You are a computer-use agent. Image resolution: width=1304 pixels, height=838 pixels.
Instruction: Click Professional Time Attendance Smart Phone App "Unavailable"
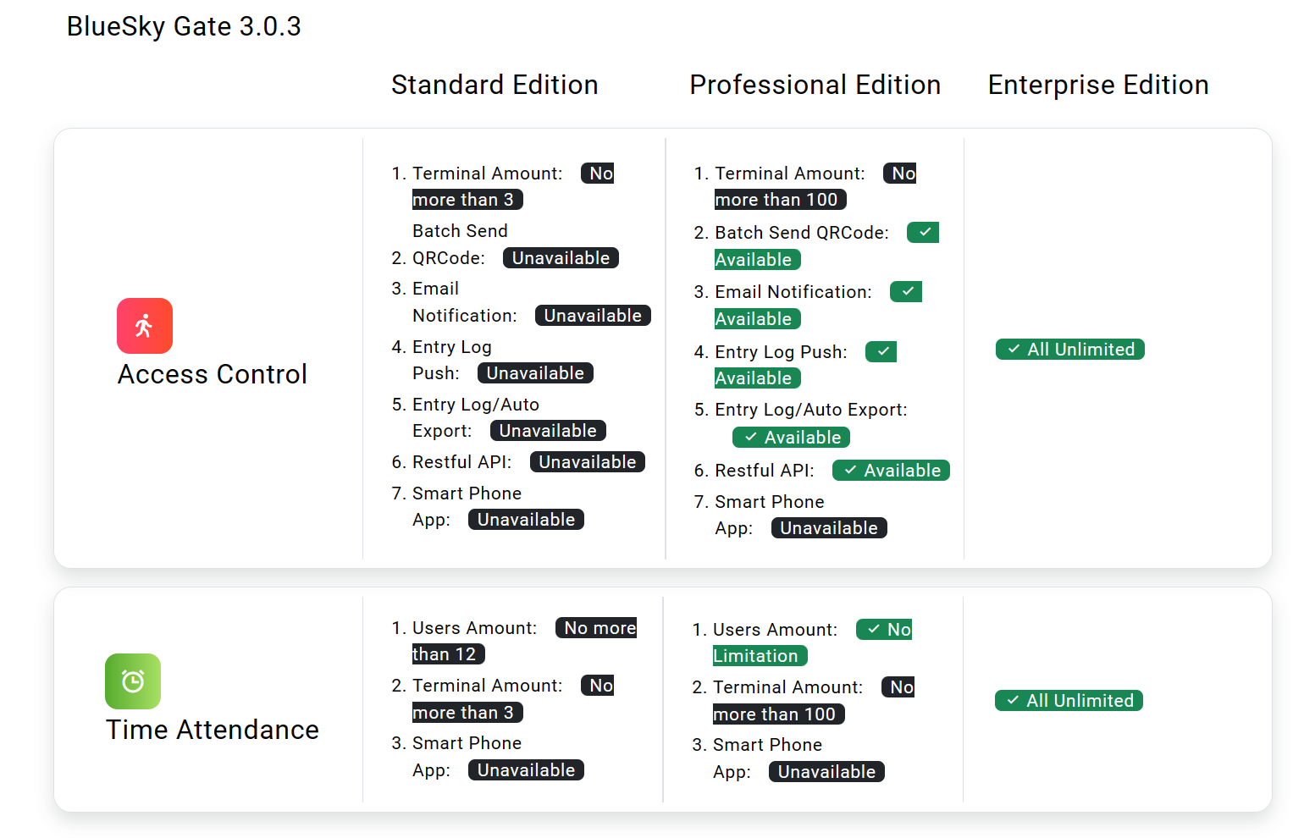pos(826,772)
